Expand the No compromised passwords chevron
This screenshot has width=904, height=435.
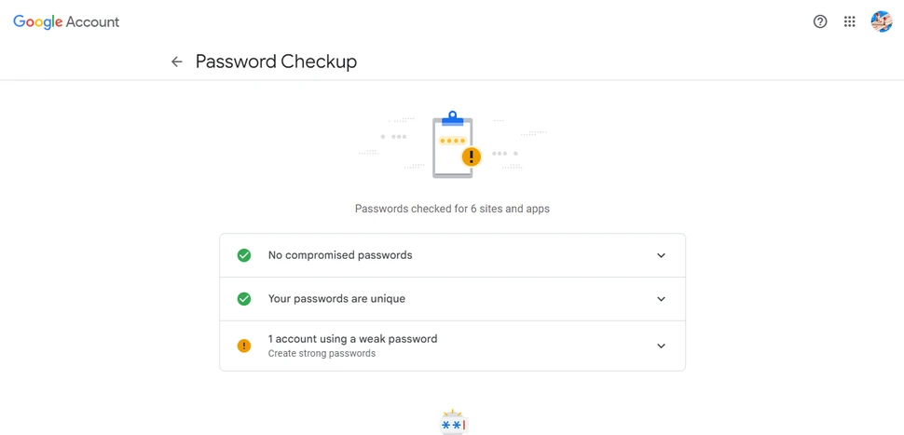coord(661,255)
